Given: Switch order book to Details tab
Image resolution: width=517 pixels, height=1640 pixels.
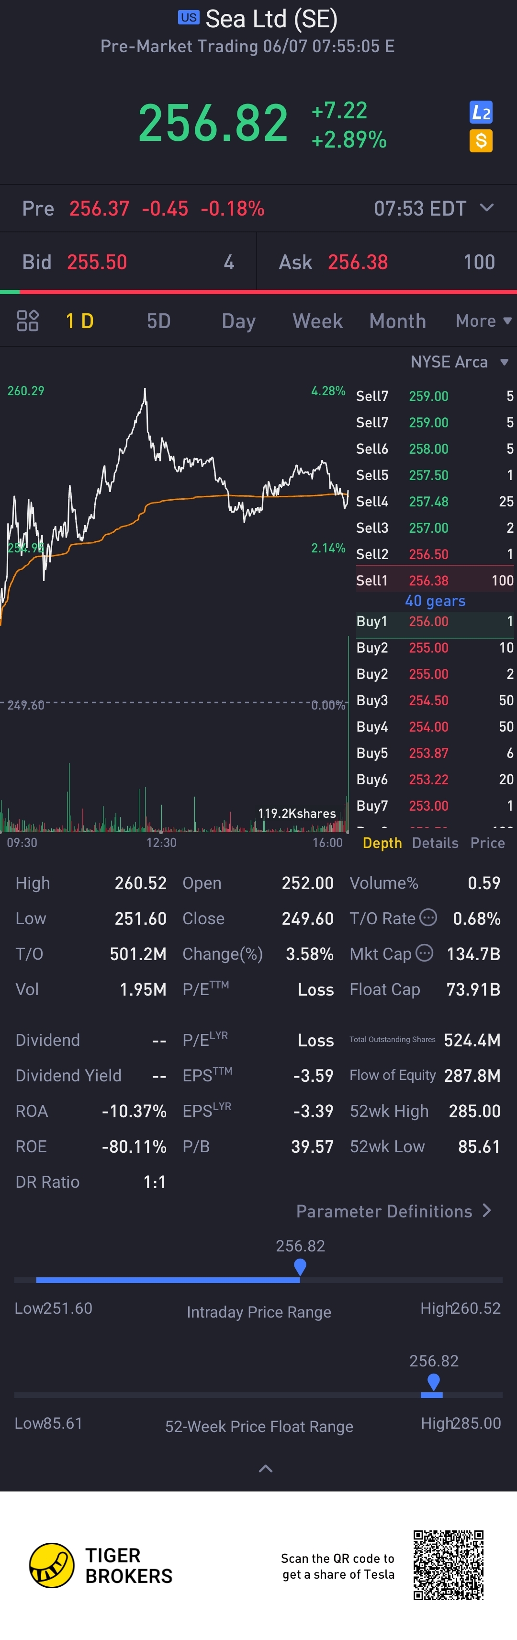Looking at the screenshot, I should (x=435, y=843).
